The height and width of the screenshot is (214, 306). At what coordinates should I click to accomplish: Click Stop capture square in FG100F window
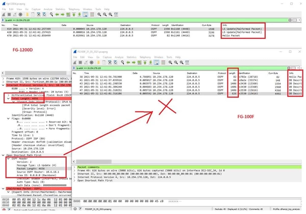coord(80,62)
